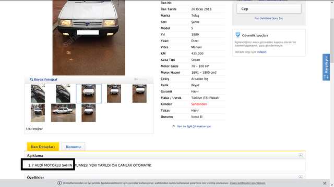Click the main car photo
Screen dimensions: 334x187
[x=89, y=37]
